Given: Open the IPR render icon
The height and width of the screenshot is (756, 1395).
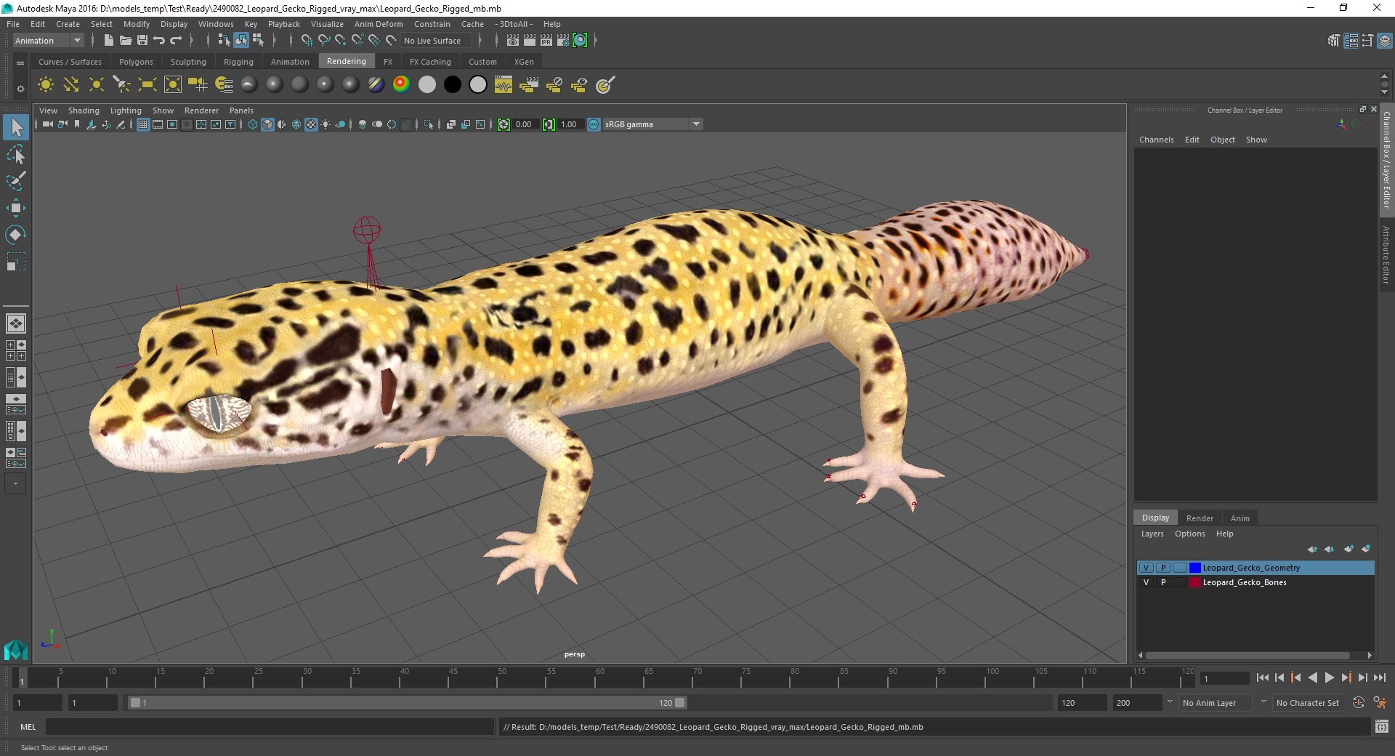Looking at the screenshot, I should [x=546, y=41].
